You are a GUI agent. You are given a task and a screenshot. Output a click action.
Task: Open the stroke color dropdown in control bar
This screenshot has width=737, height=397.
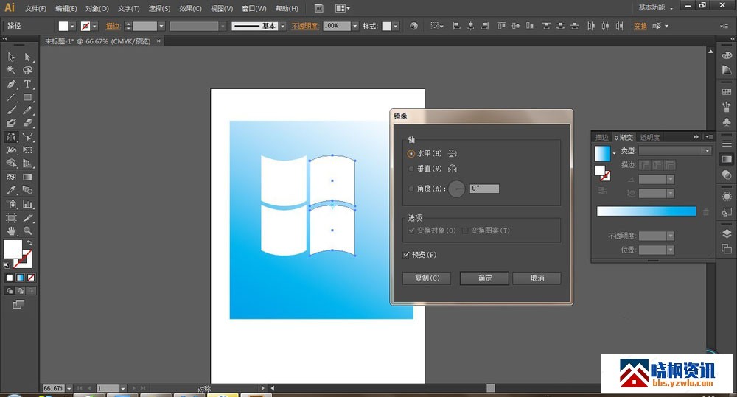[x=94, y=27]
